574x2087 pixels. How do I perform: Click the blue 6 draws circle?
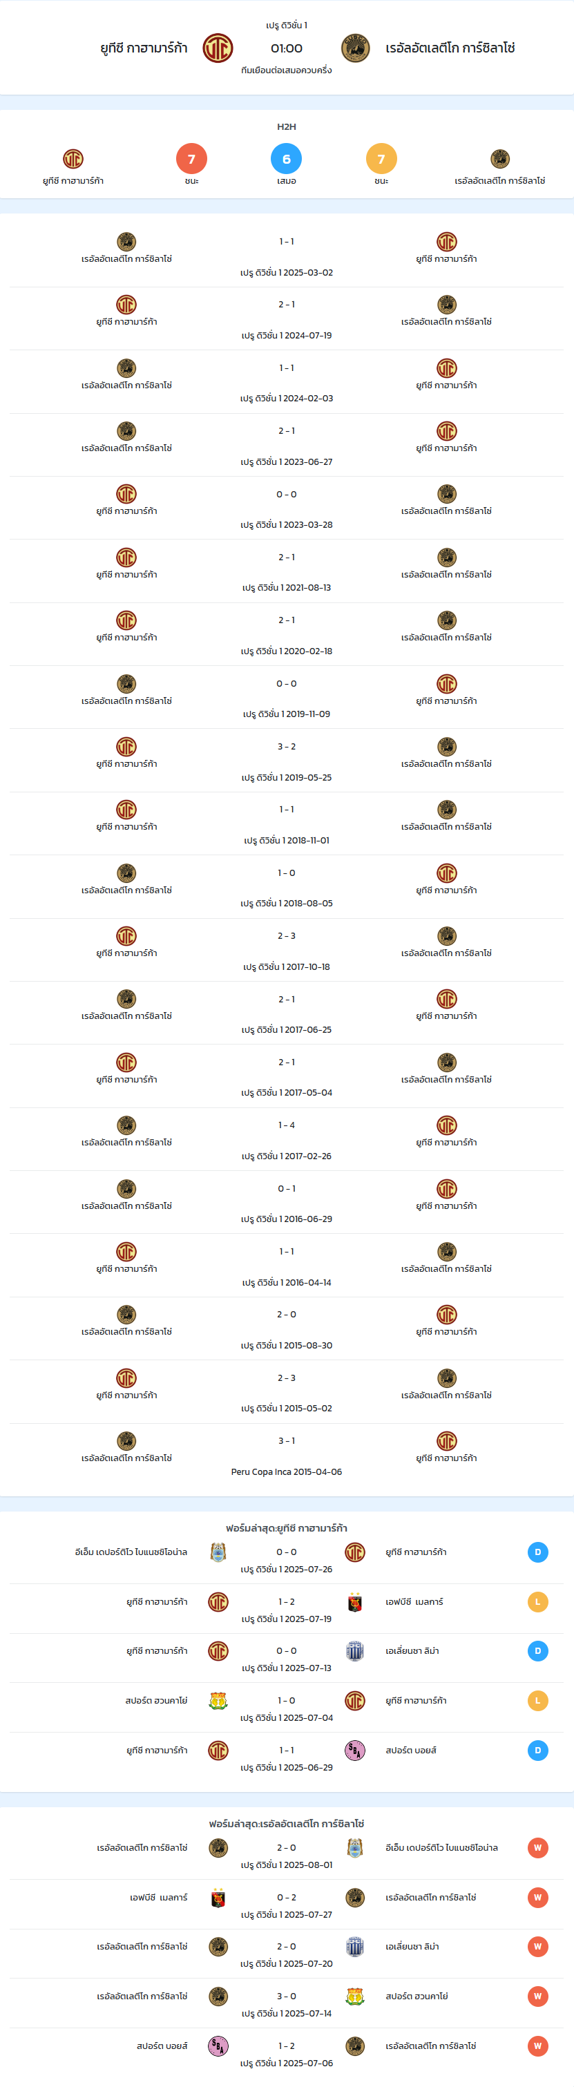[287, 159]
